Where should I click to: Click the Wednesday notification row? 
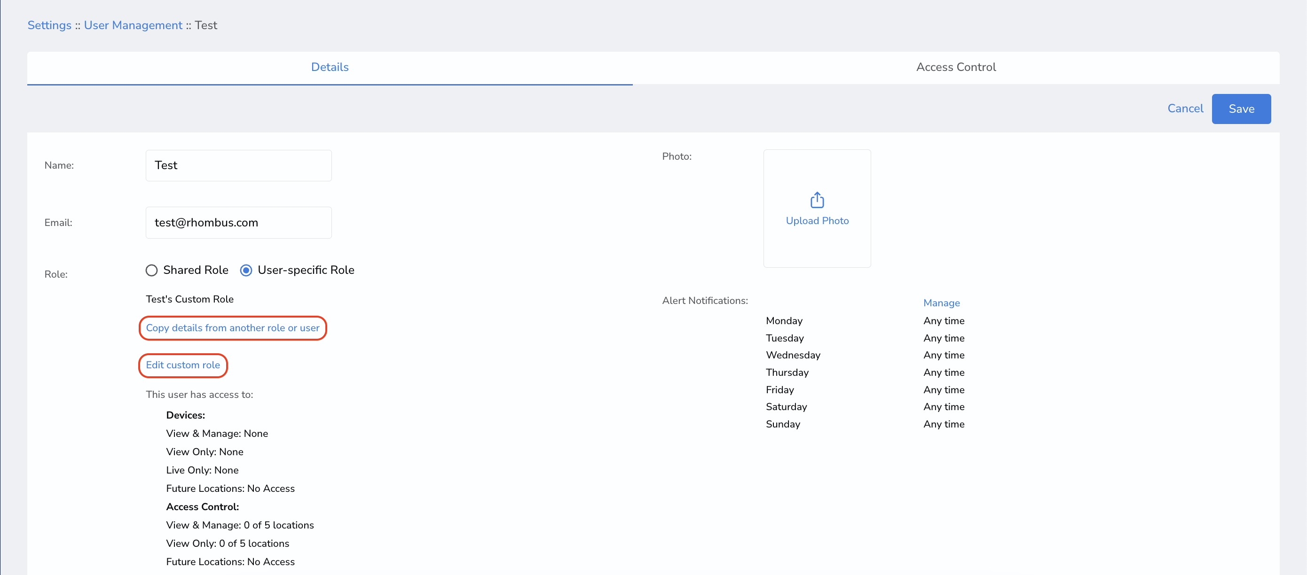point(865,355)
